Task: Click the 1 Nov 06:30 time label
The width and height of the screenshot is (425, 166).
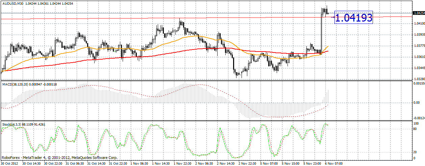Action: 139,163
